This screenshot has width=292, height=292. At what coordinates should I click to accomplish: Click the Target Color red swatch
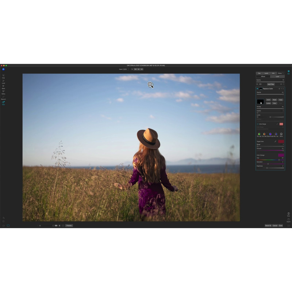[x=281, y=141]
